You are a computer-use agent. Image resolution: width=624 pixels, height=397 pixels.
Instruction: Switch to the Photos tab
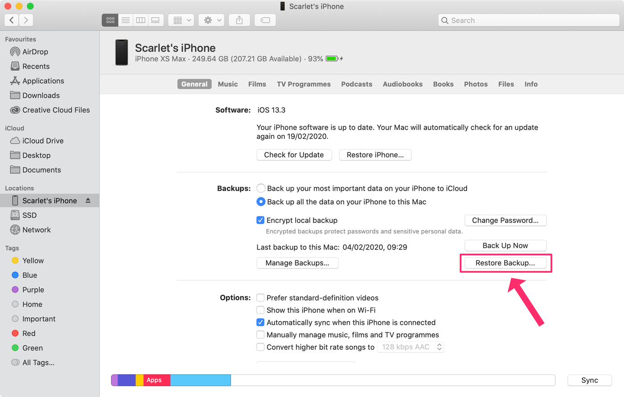coord(476,84)
